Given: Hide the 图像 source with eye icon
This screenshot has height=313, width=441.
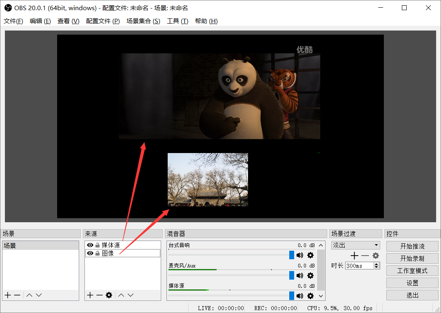Looking at the screenshot, I should tap(90, 253).
